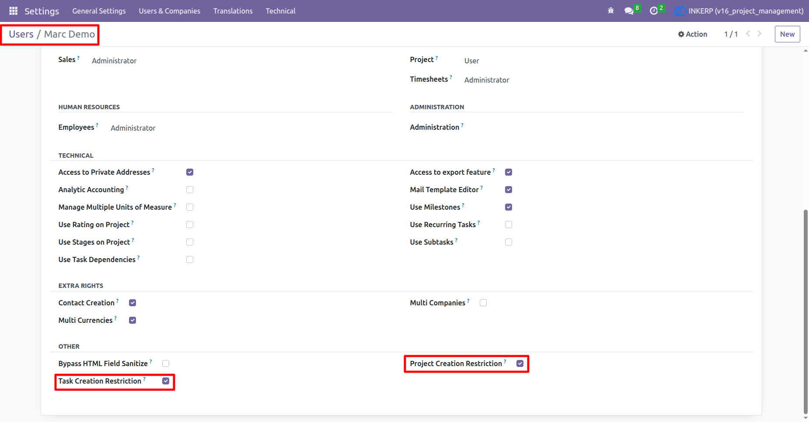Open the apps grid menu icon
This screenshot has height=422, width=809.
click(x=13, y=11)
